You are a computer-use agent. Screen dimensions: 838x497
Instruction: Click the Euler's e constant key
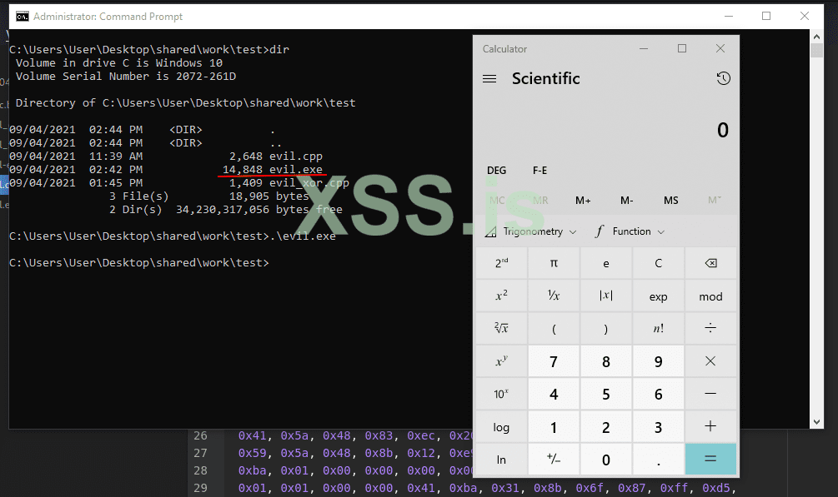click(606, 263)
